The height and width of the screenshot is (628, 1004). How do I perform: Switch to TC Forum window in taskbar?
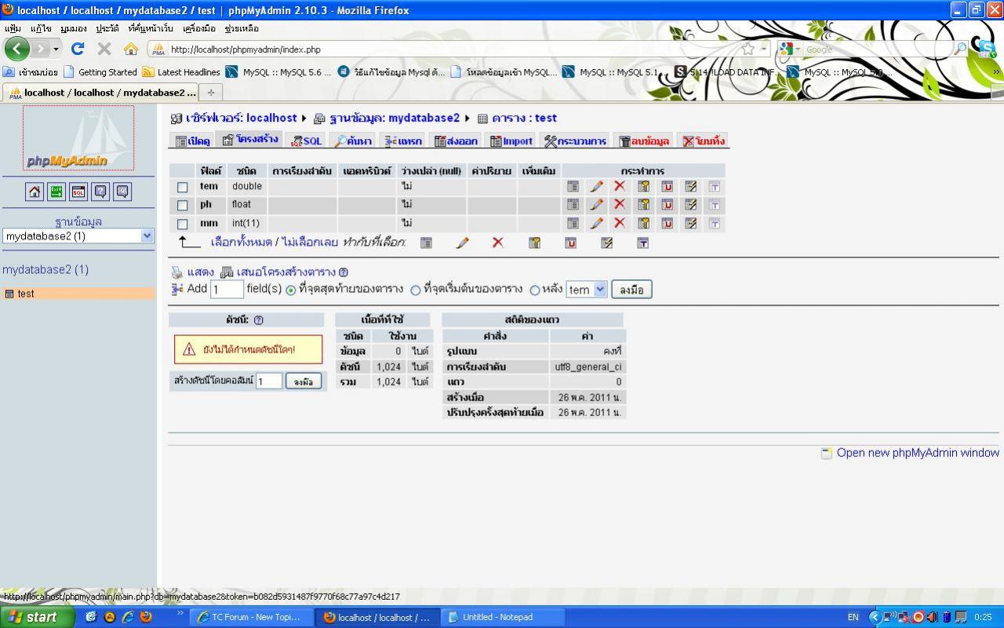coord(251,617)
